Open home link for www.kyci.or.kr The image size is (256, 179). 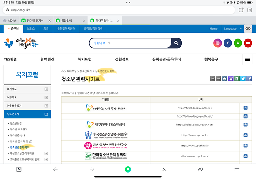[x=245, y=135]
